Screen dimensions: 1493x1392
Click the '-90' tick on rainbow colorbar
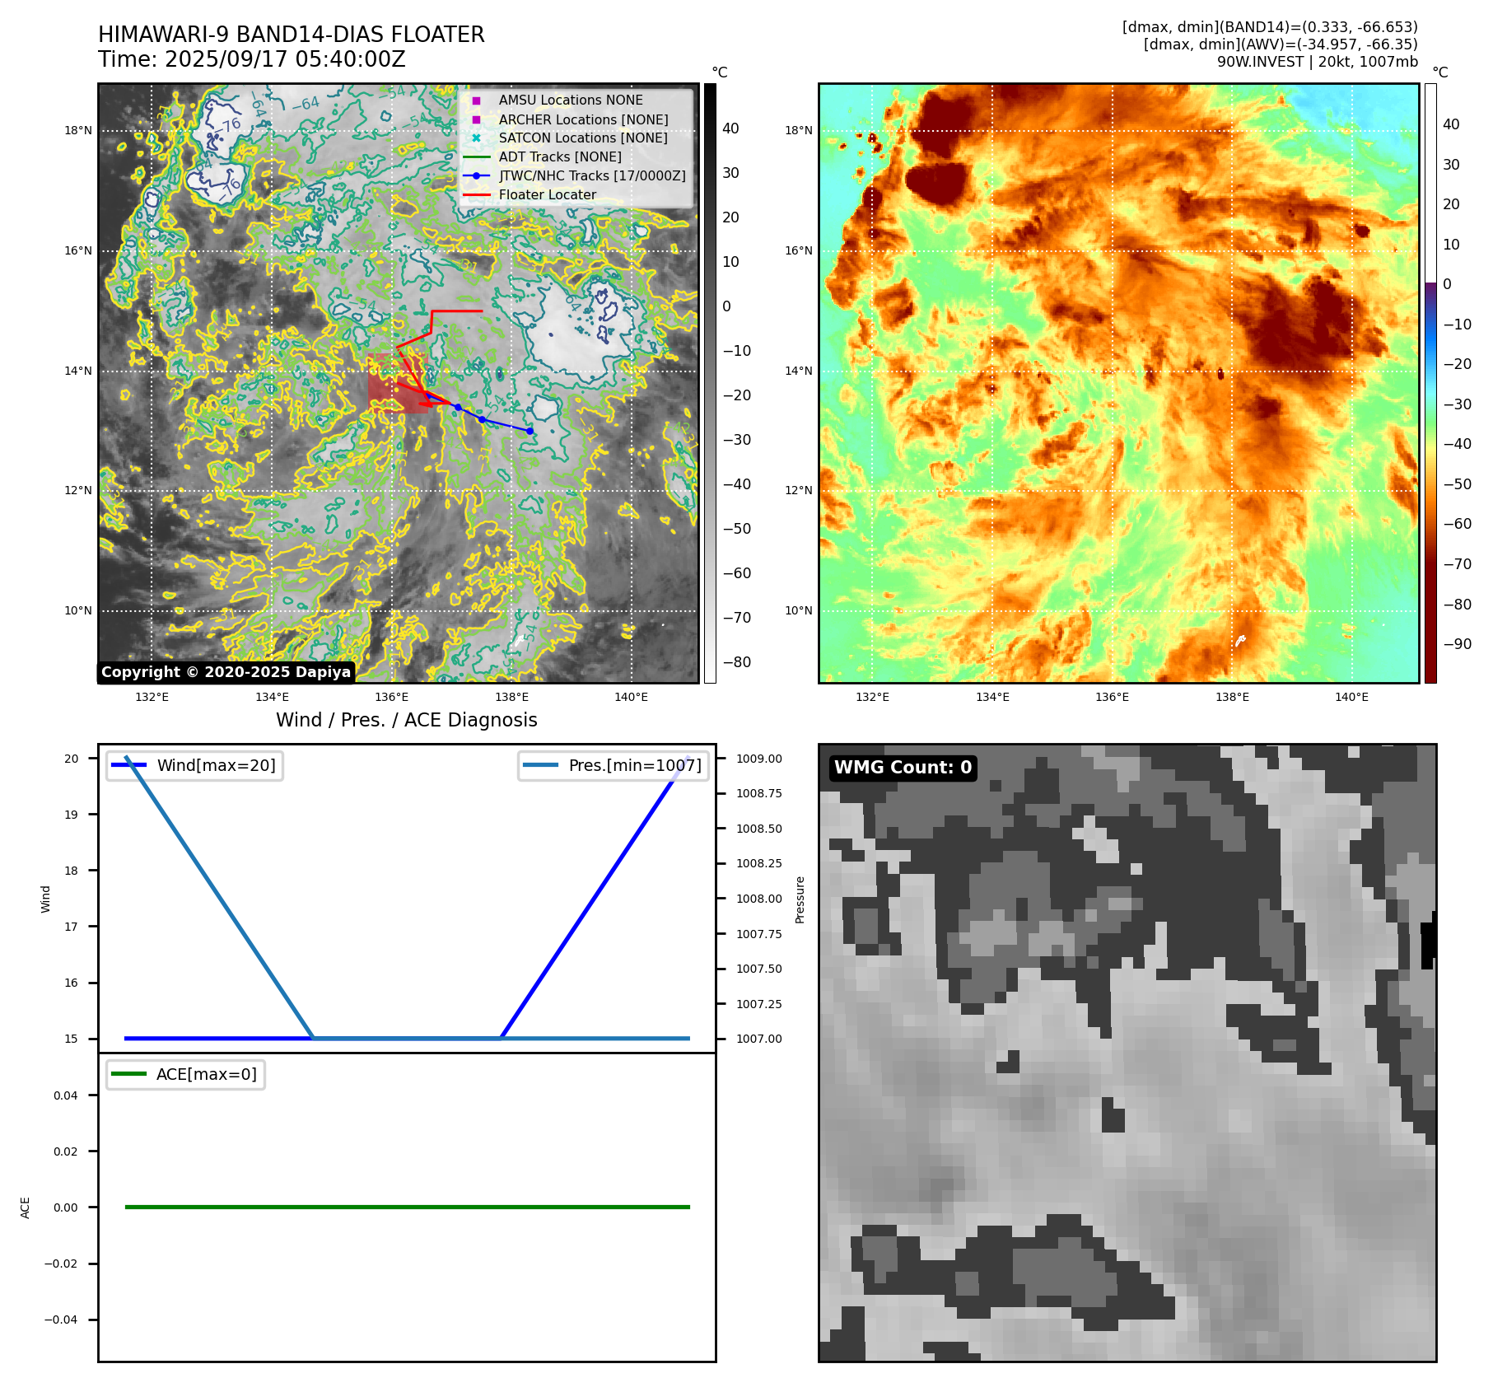click(x=1458, y=644)
